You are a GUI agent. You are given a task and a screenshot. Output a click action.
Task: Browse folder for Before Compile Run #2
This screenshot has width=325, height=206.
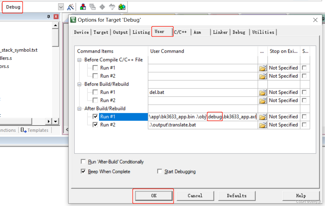coord(263,76)
